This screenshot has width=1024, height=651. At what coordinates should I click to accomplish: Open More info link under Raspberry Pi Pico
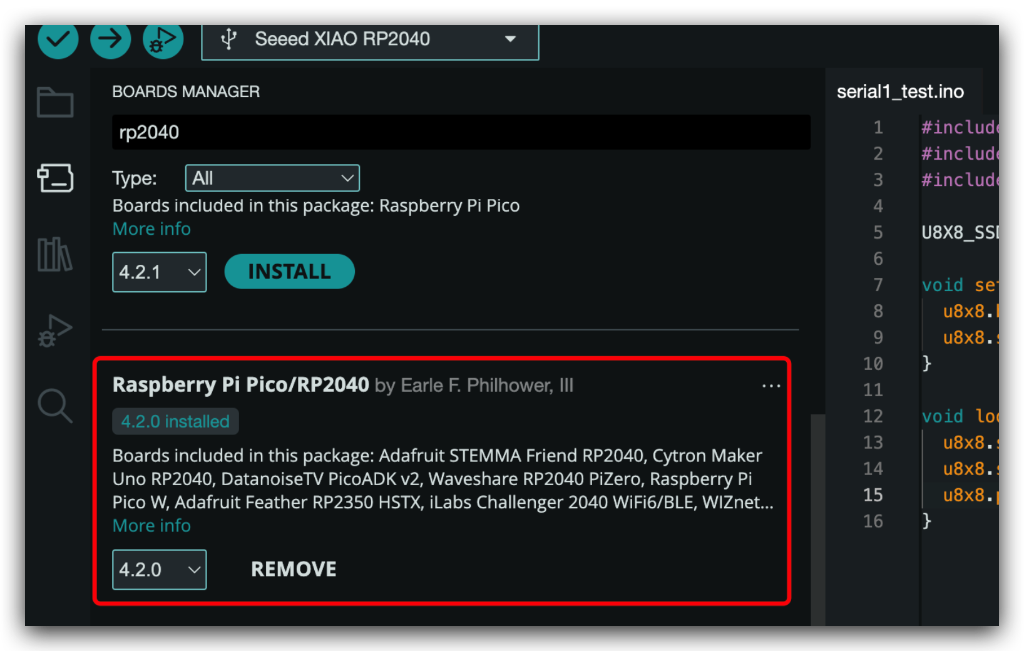tap(151, 229)
